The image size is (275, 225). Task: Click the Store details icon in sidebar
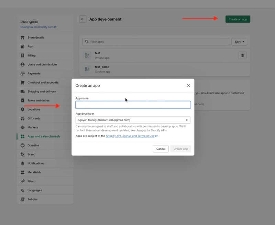tap(22, 37)
